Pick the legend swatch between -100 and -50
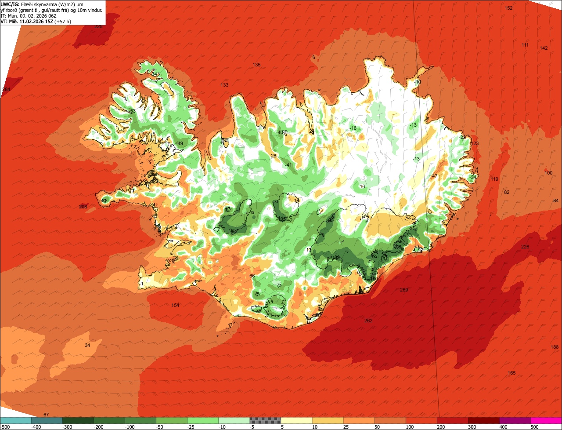 coord(140,421)
